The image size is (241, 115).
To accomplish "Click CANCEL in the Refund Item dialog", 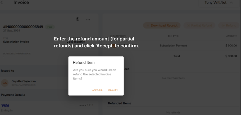I will tap(97, 90).
